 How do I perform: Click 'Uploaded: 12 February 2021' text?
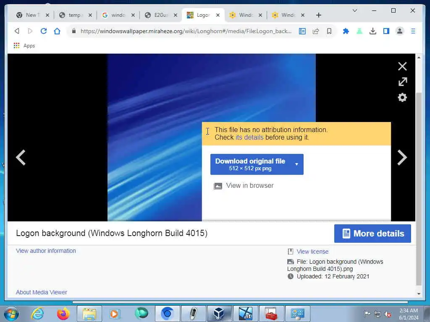pos(333,277)
